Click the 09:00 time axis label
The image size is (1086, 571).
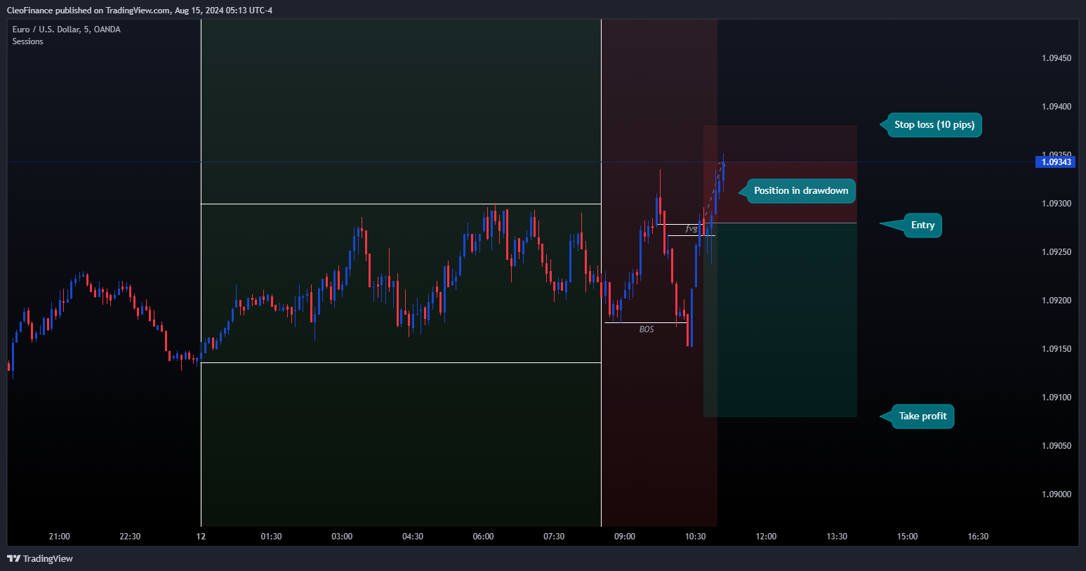pos(625,537)
